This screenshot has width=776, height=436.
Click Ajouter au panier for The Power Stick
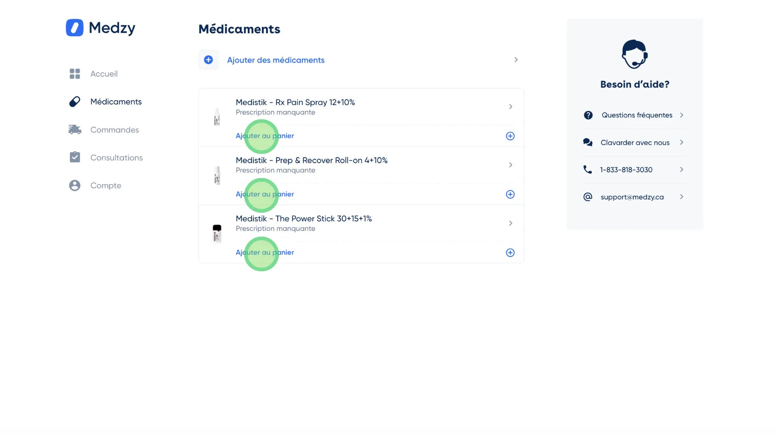265,253
